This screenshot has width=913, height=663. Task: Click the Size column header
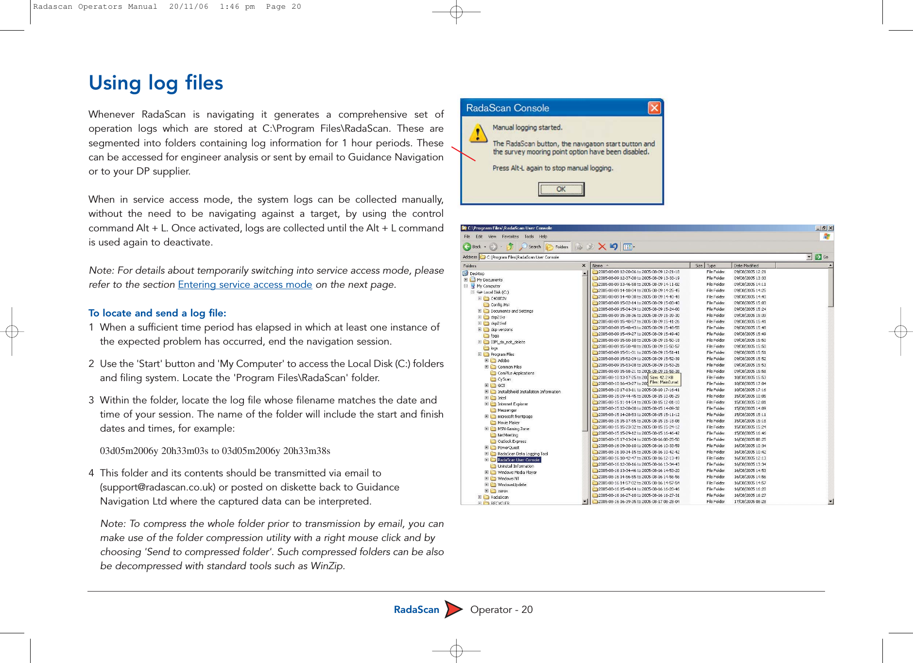(x=697, y=265)
